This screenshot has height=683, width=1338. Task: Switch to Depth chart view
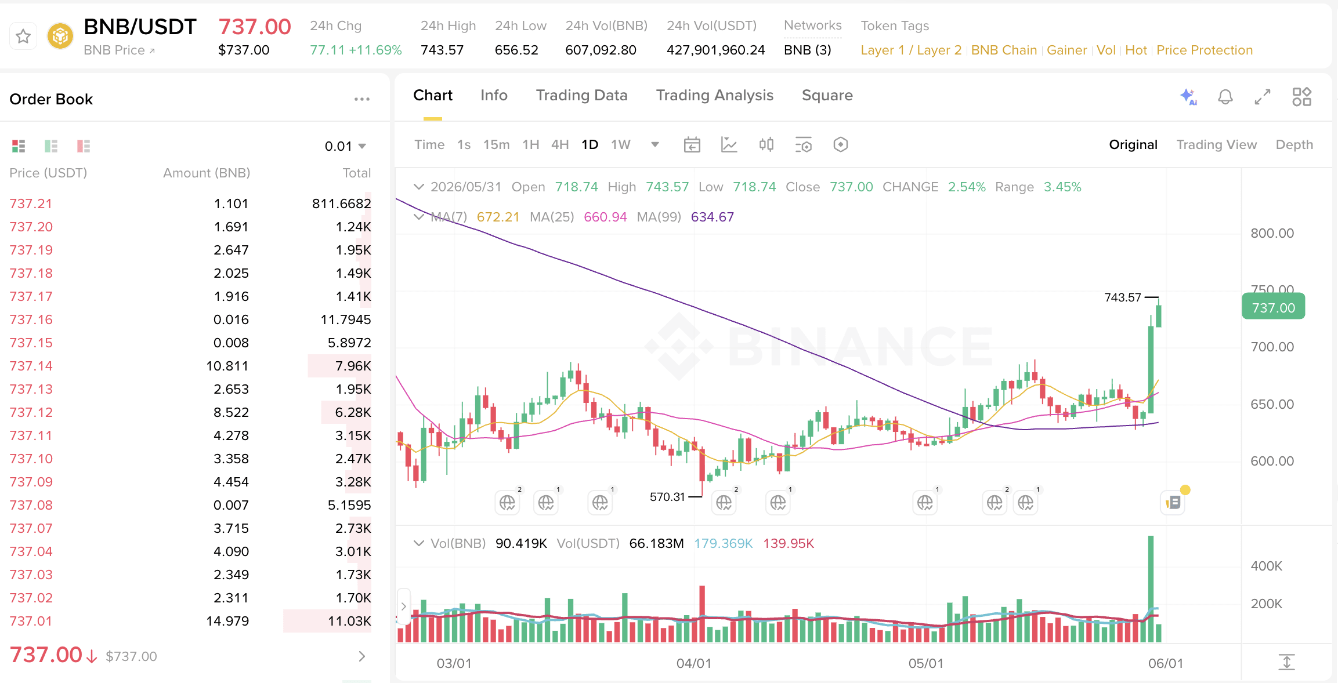pos(1294,144)
